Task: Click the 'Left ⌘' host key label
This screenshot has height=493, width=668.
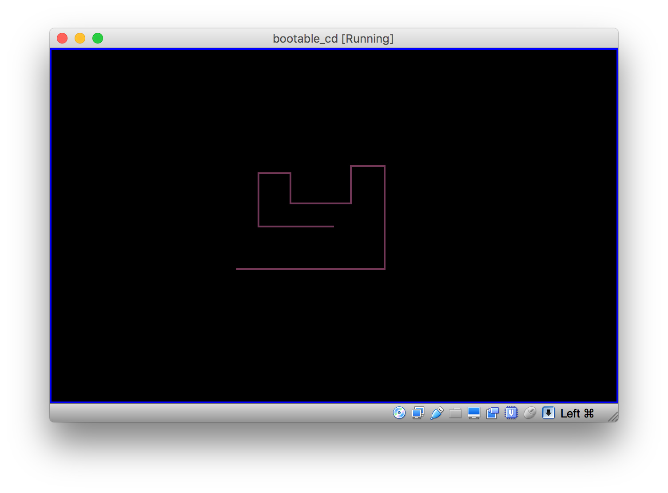Action: pos(577,413)
